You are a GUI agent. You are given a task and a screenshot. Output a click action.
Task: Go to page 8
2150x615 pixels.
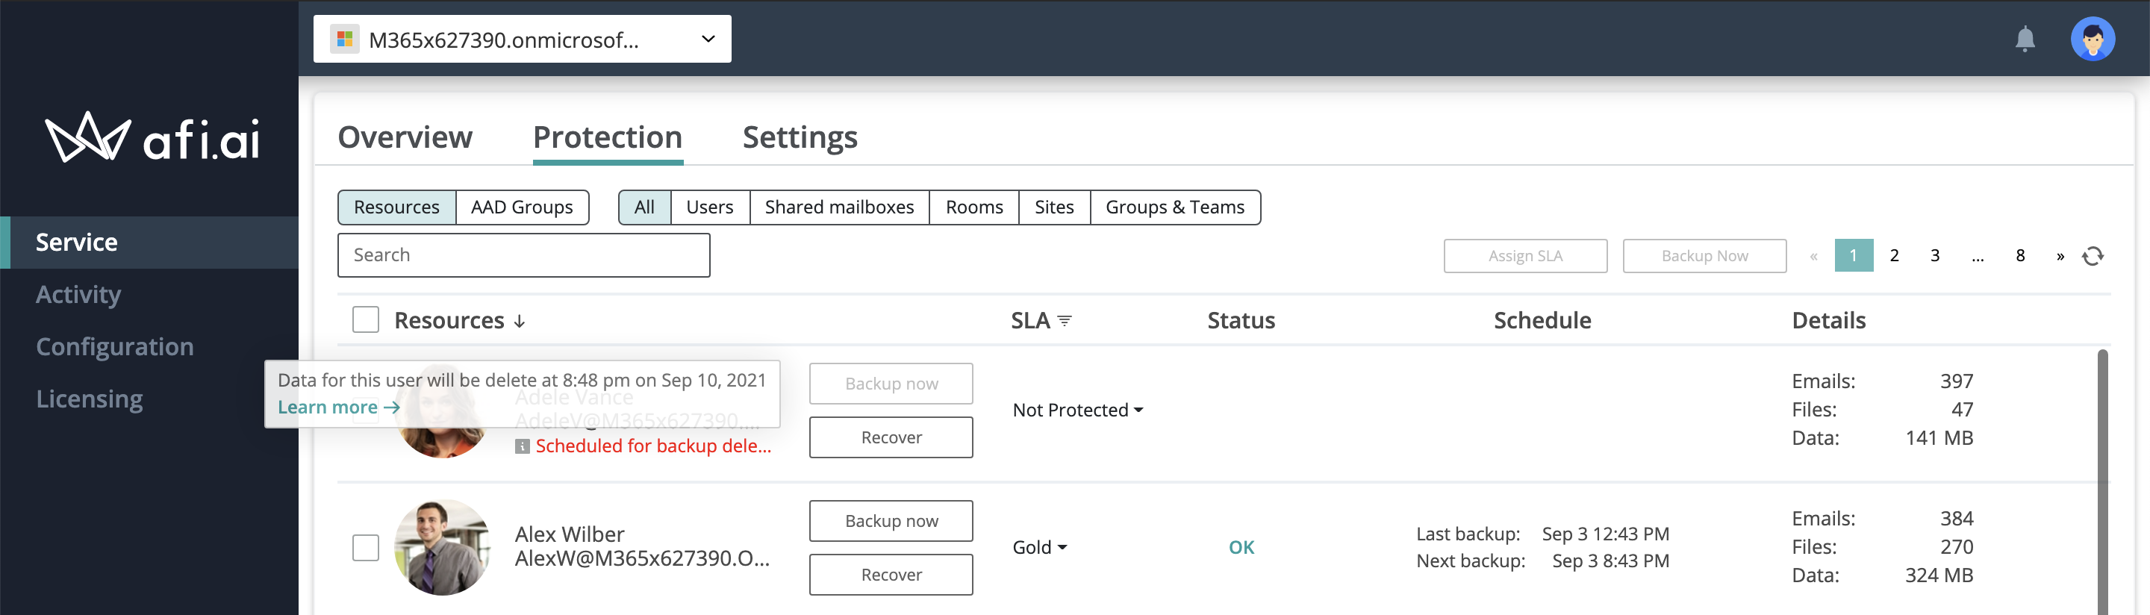[2020, 256]
